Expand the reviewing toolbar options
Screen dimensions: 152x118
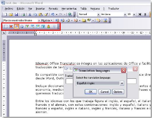click(x=110, y=21)
